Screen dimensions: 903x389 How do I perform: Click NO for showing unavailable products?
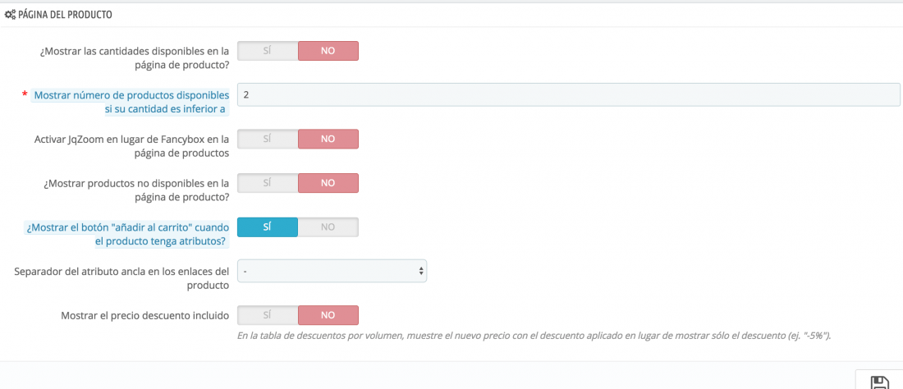tap(328, 183)
